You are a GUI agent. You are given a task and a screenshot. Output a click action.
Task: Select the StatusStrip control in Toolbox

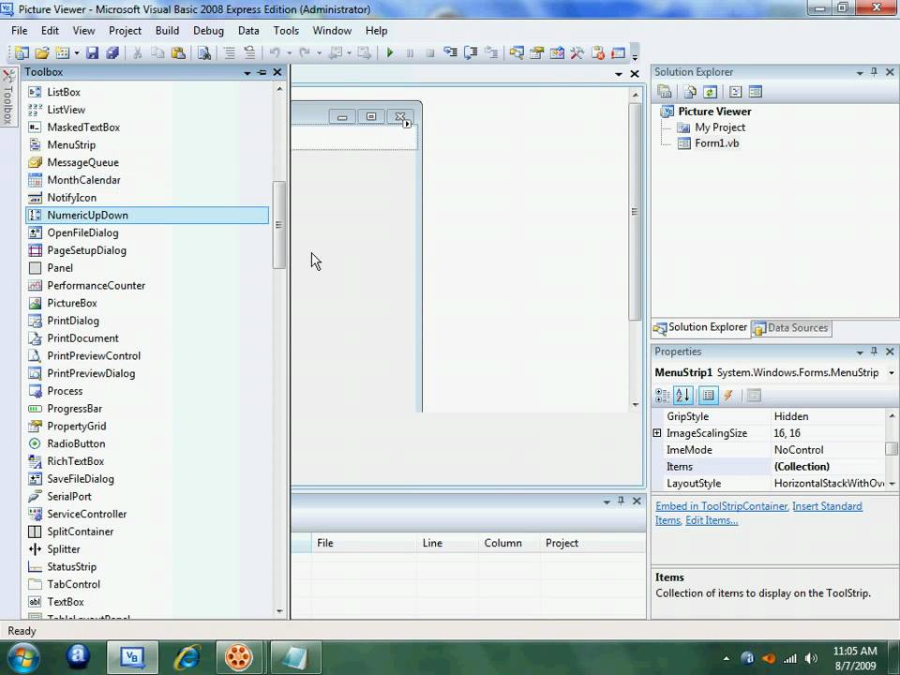(147, 566)
